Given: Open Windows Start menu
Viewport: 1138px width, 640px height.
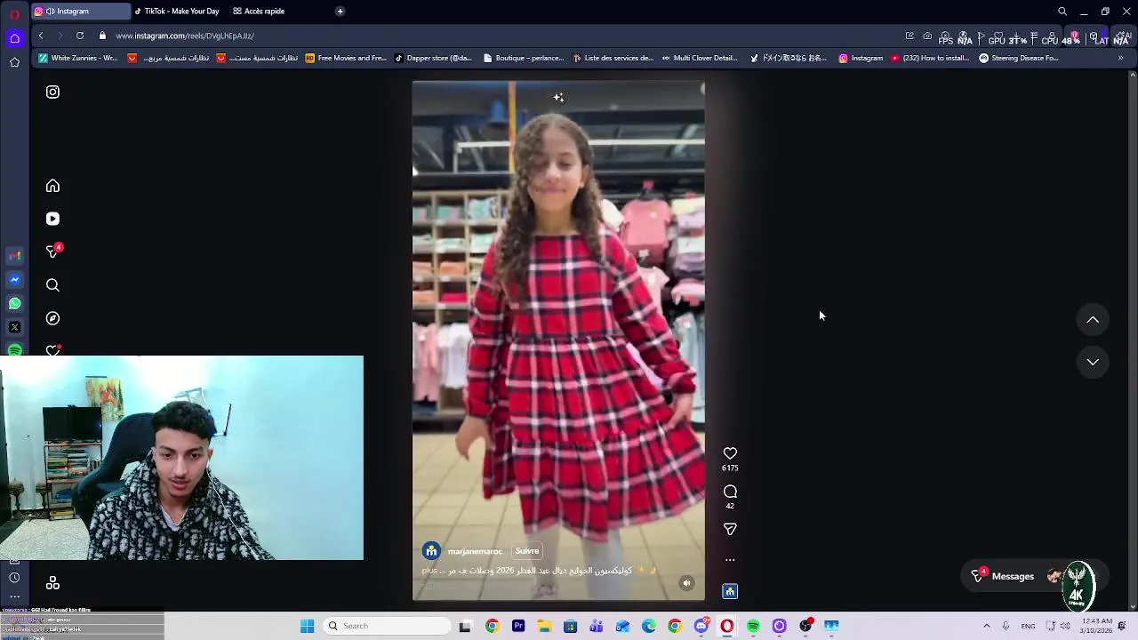Looking at the screenshot, I should point(307,626).
